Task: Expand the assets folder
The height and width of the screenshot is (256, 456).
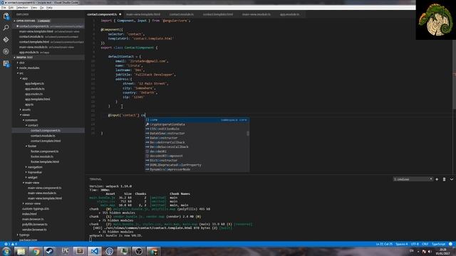Action: [26, 110]
